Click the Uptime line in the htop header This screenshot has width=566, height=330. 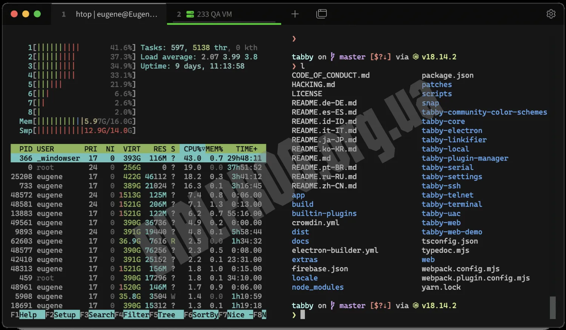pyautogui.click(x=192, y=66)
